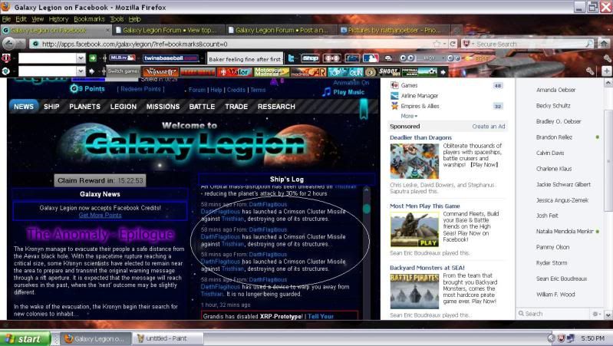Select the NEWS game tab
The width and height of the screenshot is (613, 346).
click(x=24, y=107)
